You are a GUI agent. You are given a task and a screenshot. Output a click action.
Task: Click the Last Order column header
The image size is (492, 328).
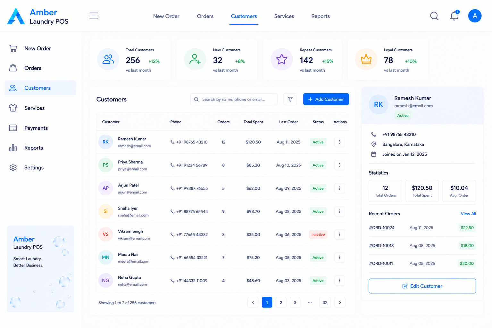pyautogui.click(x=288, y=122)
